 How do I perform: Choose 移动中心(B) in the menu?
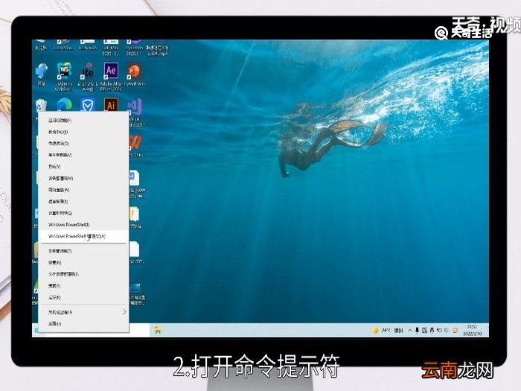(x=83, y=132)
